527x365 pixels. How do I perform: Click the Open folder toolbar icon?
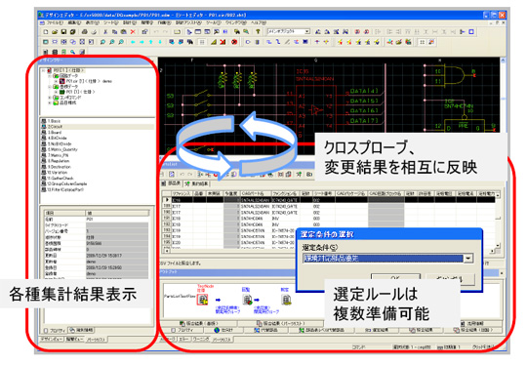tap(55, 32)
